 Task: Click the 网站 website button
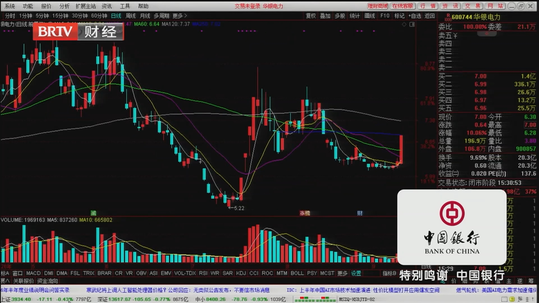point(495,6)
